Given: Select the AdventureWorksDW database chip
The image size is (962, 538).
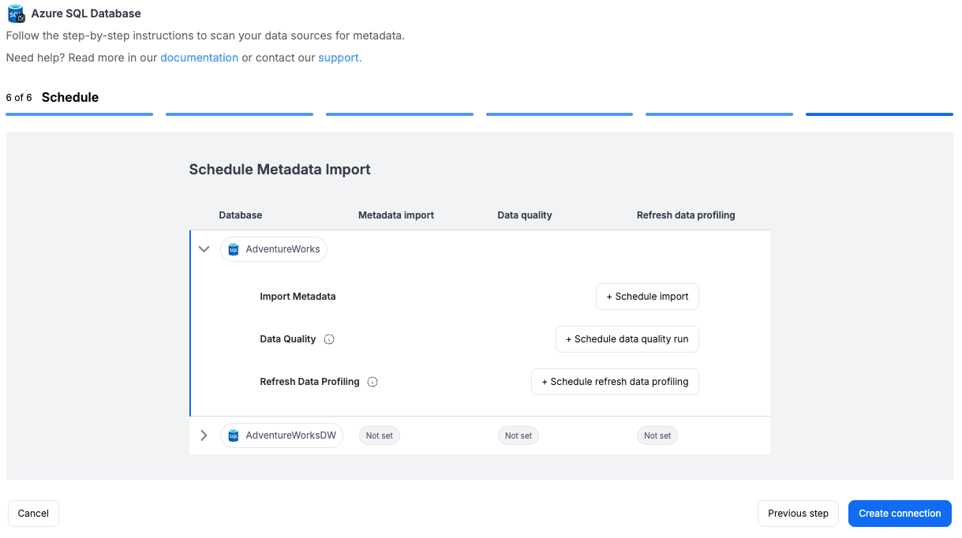Looking at the screenshot, I should pos(290,435).
